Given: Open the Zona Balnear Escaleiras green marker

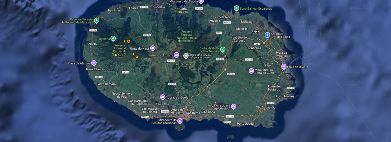Looking at the screenshot, I should [236, 8].
